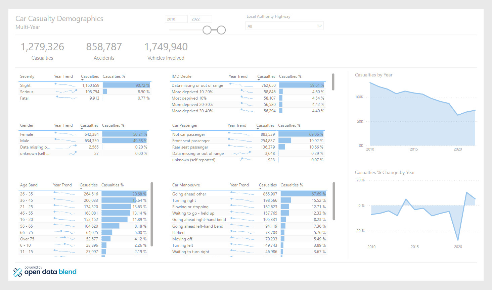Sort Gender table by Casualties column

pyautogui.click(x=89, y=125)
